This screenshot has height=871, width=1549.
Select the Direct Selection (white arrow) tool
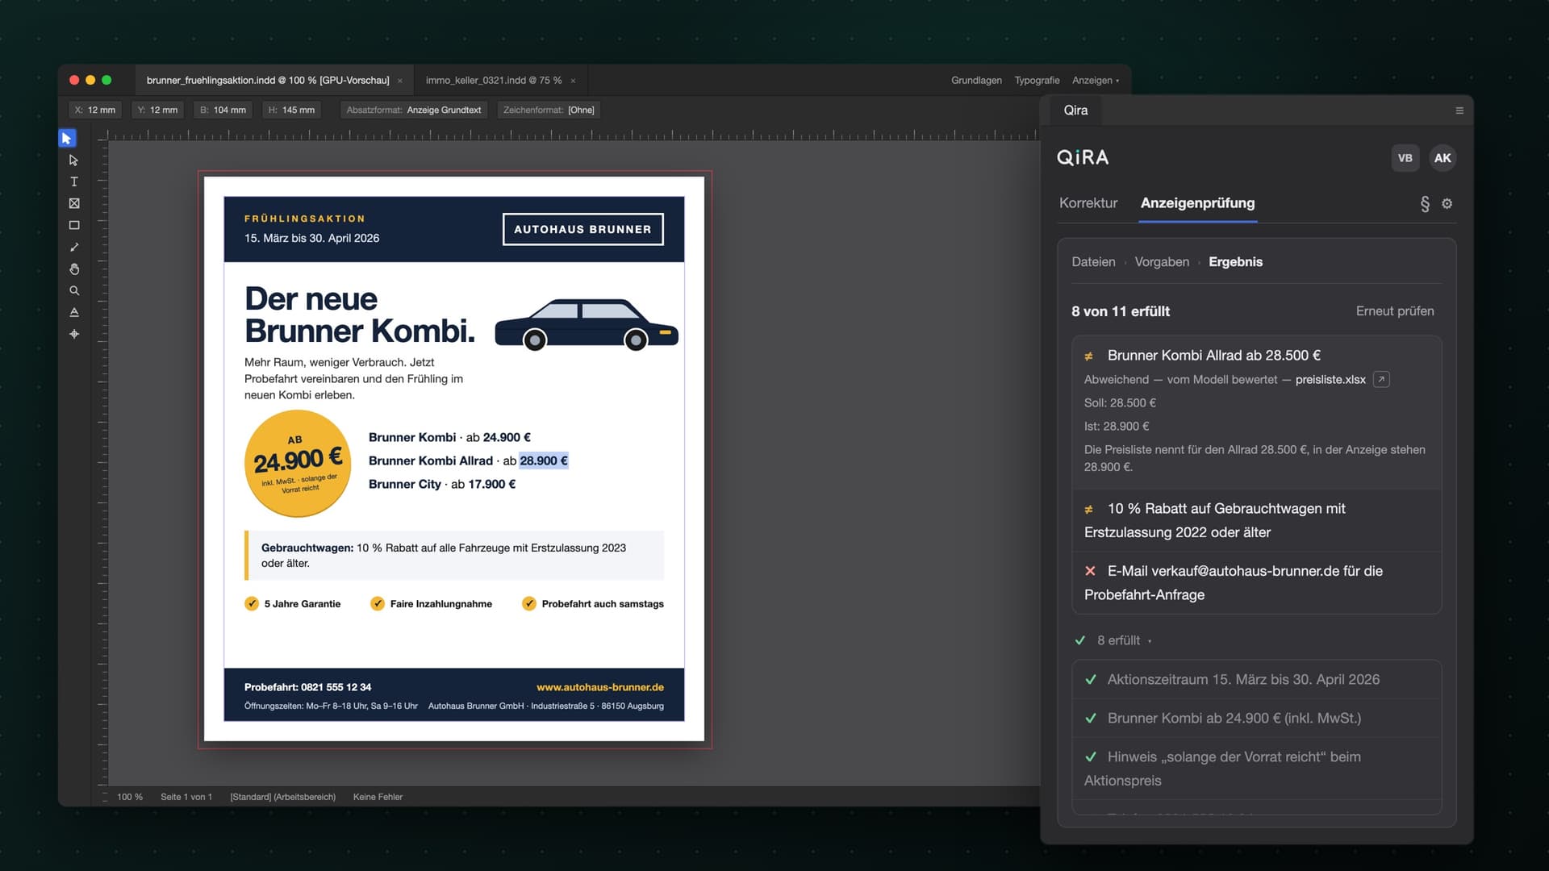tap(74, 160)
